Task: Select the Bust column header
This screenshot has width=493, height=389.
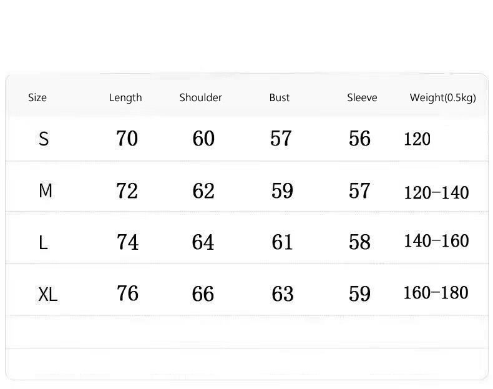Action: click(280, 97)
